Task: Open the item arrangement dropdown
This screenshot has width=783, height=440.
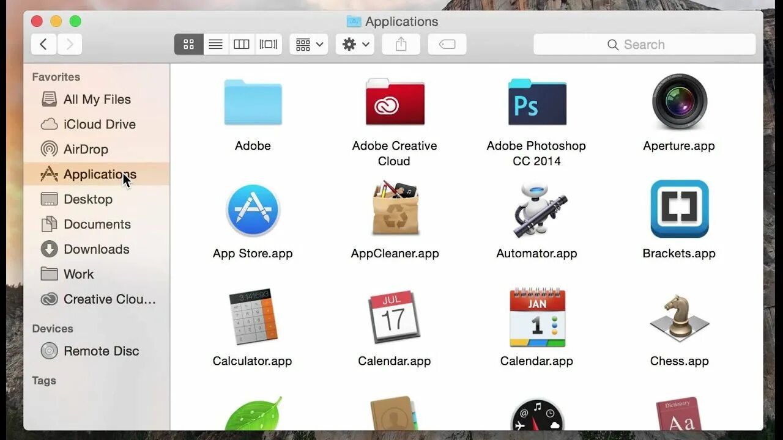Action: (x=309, y=45)
